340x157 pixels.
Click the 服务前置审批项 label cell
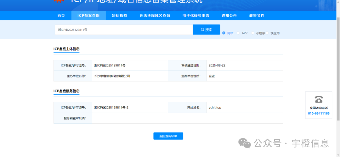pos(73,118)
